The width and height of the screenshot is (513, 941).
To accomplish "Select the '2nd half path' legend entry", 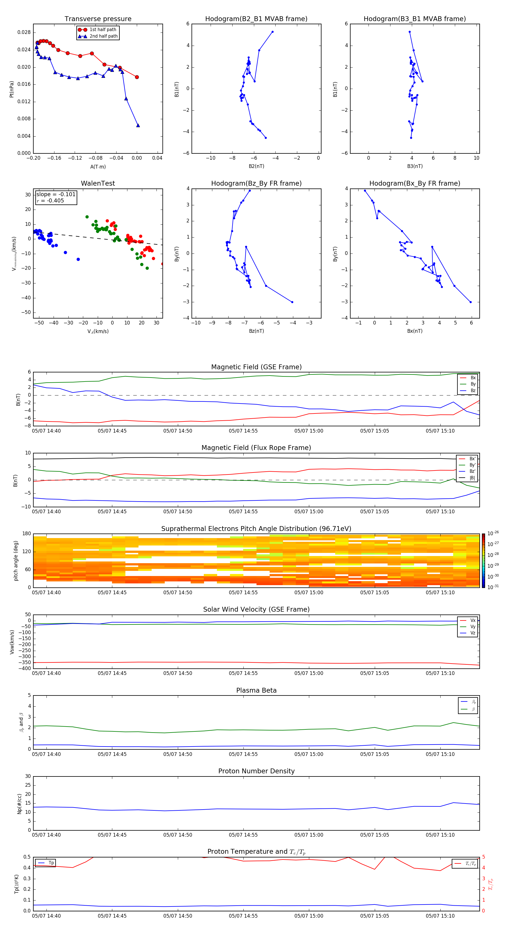I will coord(98,36).
